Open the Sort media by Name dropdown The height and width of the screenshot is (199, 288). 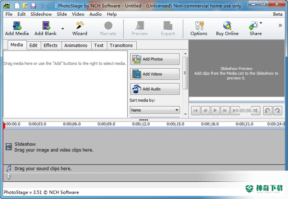point(155,110)
